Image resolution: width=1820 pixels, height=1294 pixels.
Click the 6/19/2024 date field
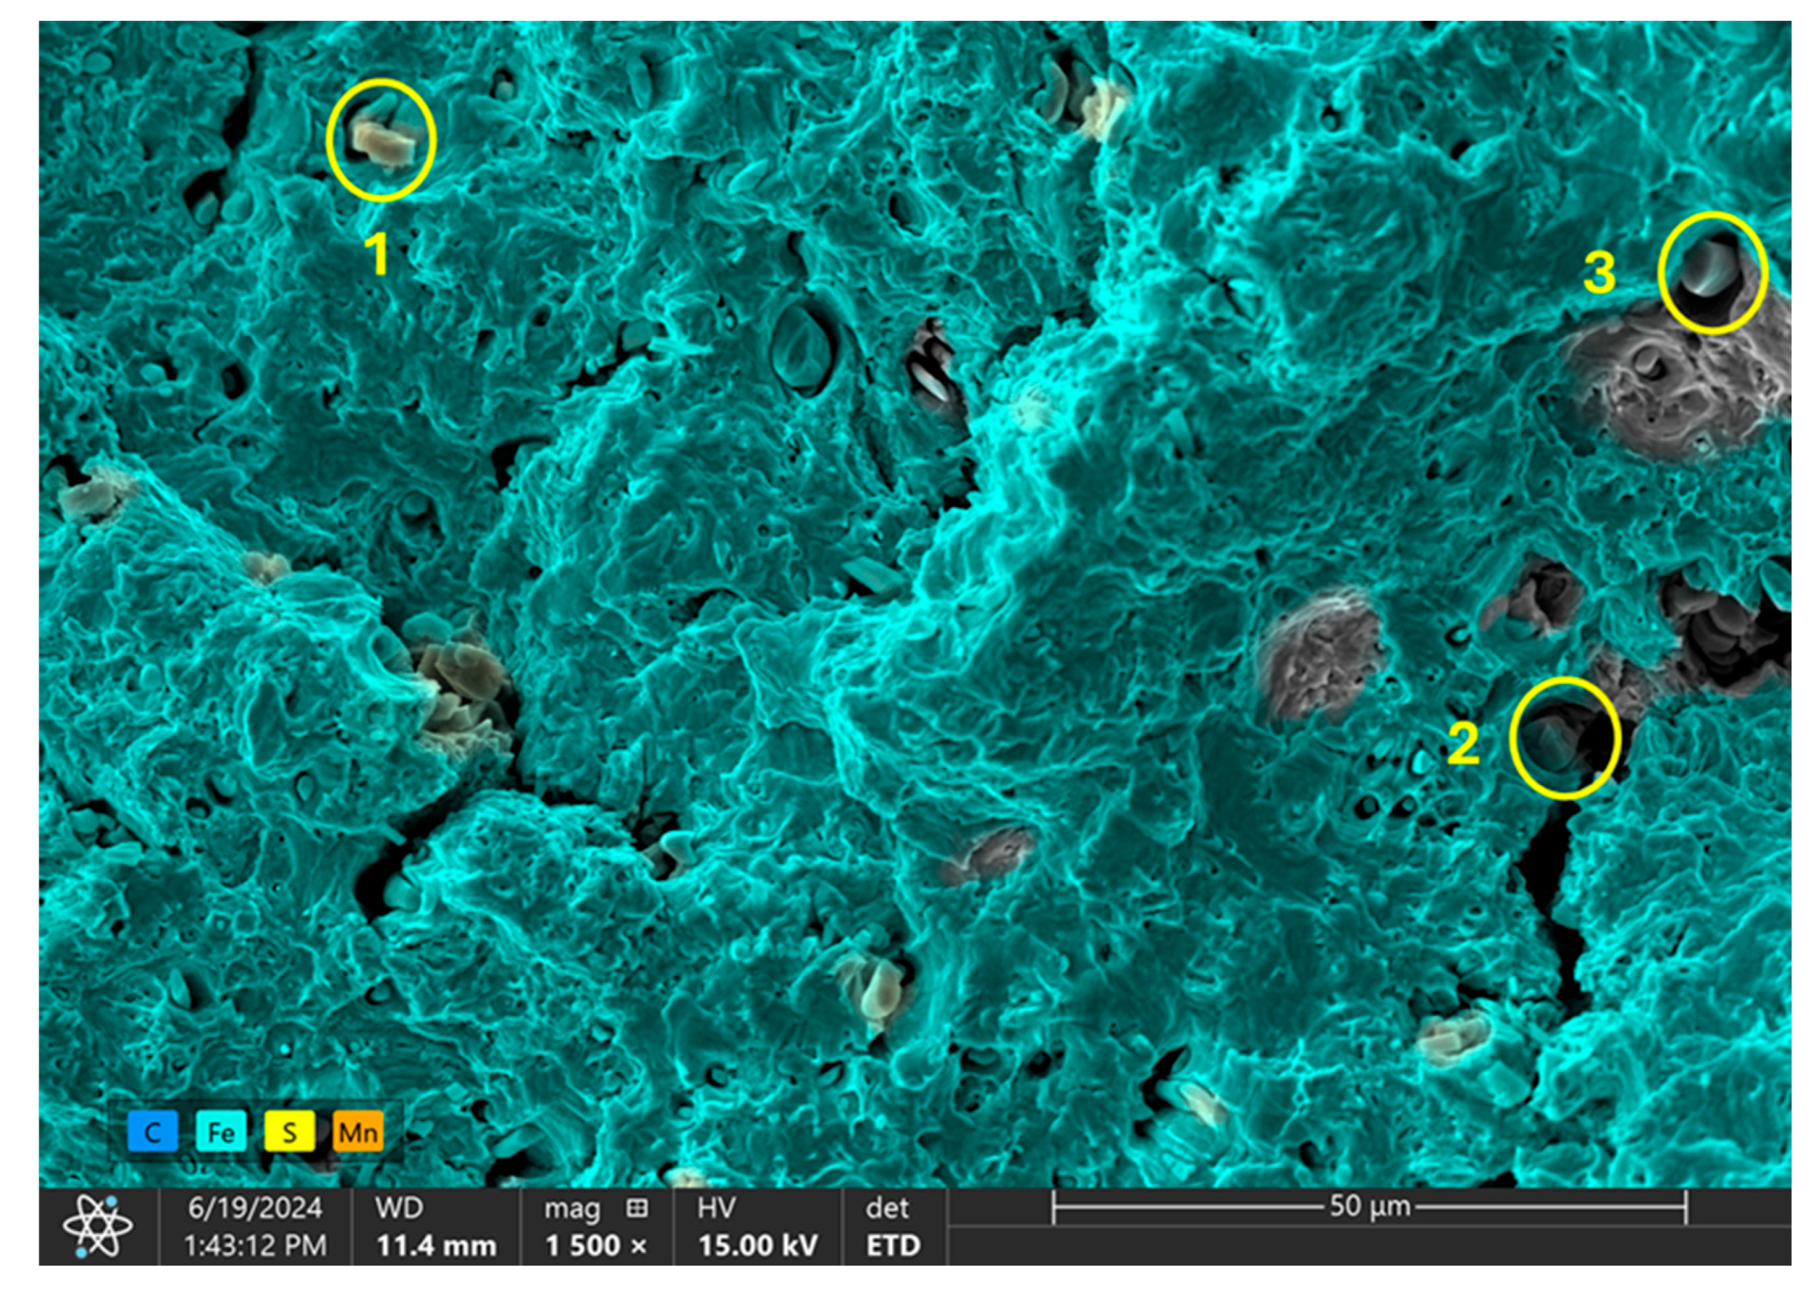[x=255, y=1209]
